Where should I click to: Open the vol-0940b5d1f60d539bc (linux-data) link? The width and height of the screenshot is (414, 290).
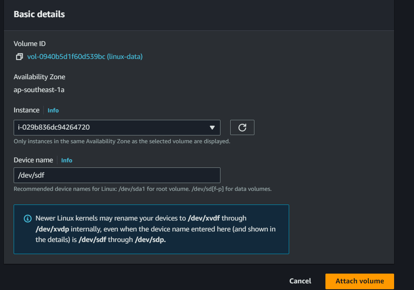(85, 57)
